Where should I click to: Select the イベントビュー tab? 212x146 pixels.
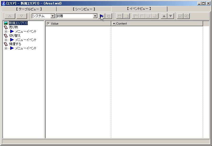(139, 9)
